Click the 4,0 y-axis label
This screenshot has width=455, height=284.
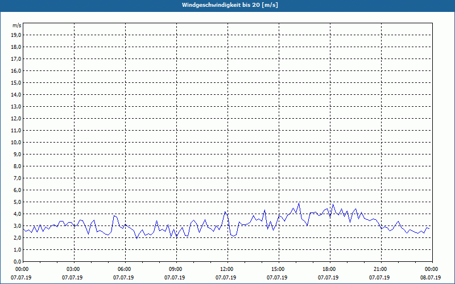click(18, 214)
